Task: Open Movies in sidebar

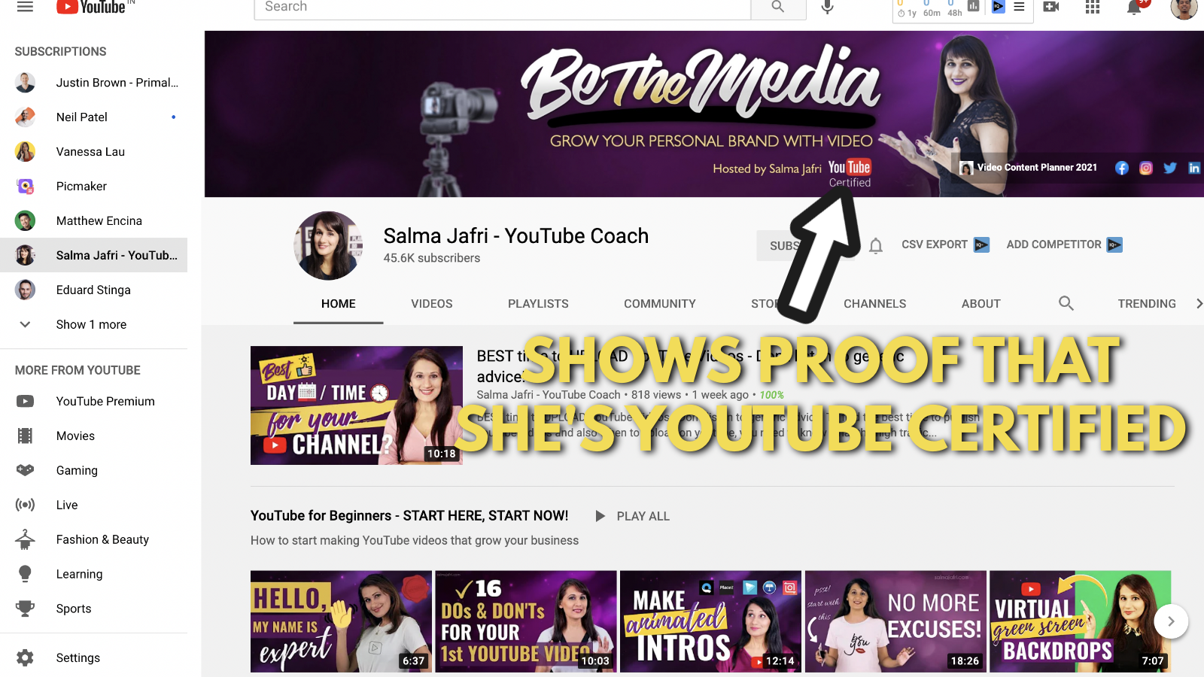Action: (x=93, y=436)
